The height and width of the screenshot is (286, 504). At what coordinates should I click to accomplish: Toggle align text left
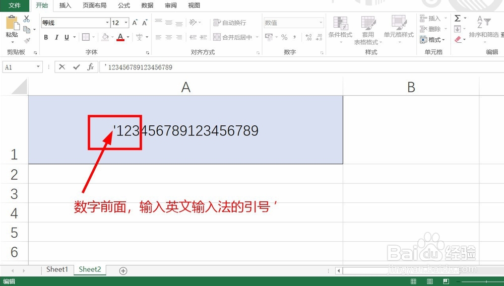pyautogui.click(x=158, y=37)
